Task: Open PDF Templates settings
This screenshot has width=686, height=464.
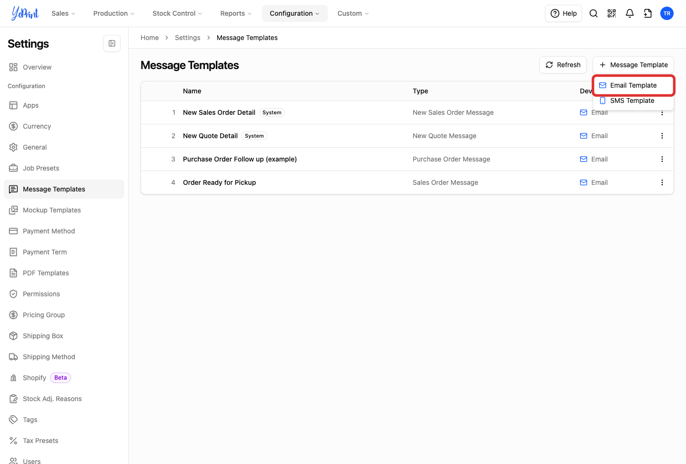Action: tap(64, 273)
